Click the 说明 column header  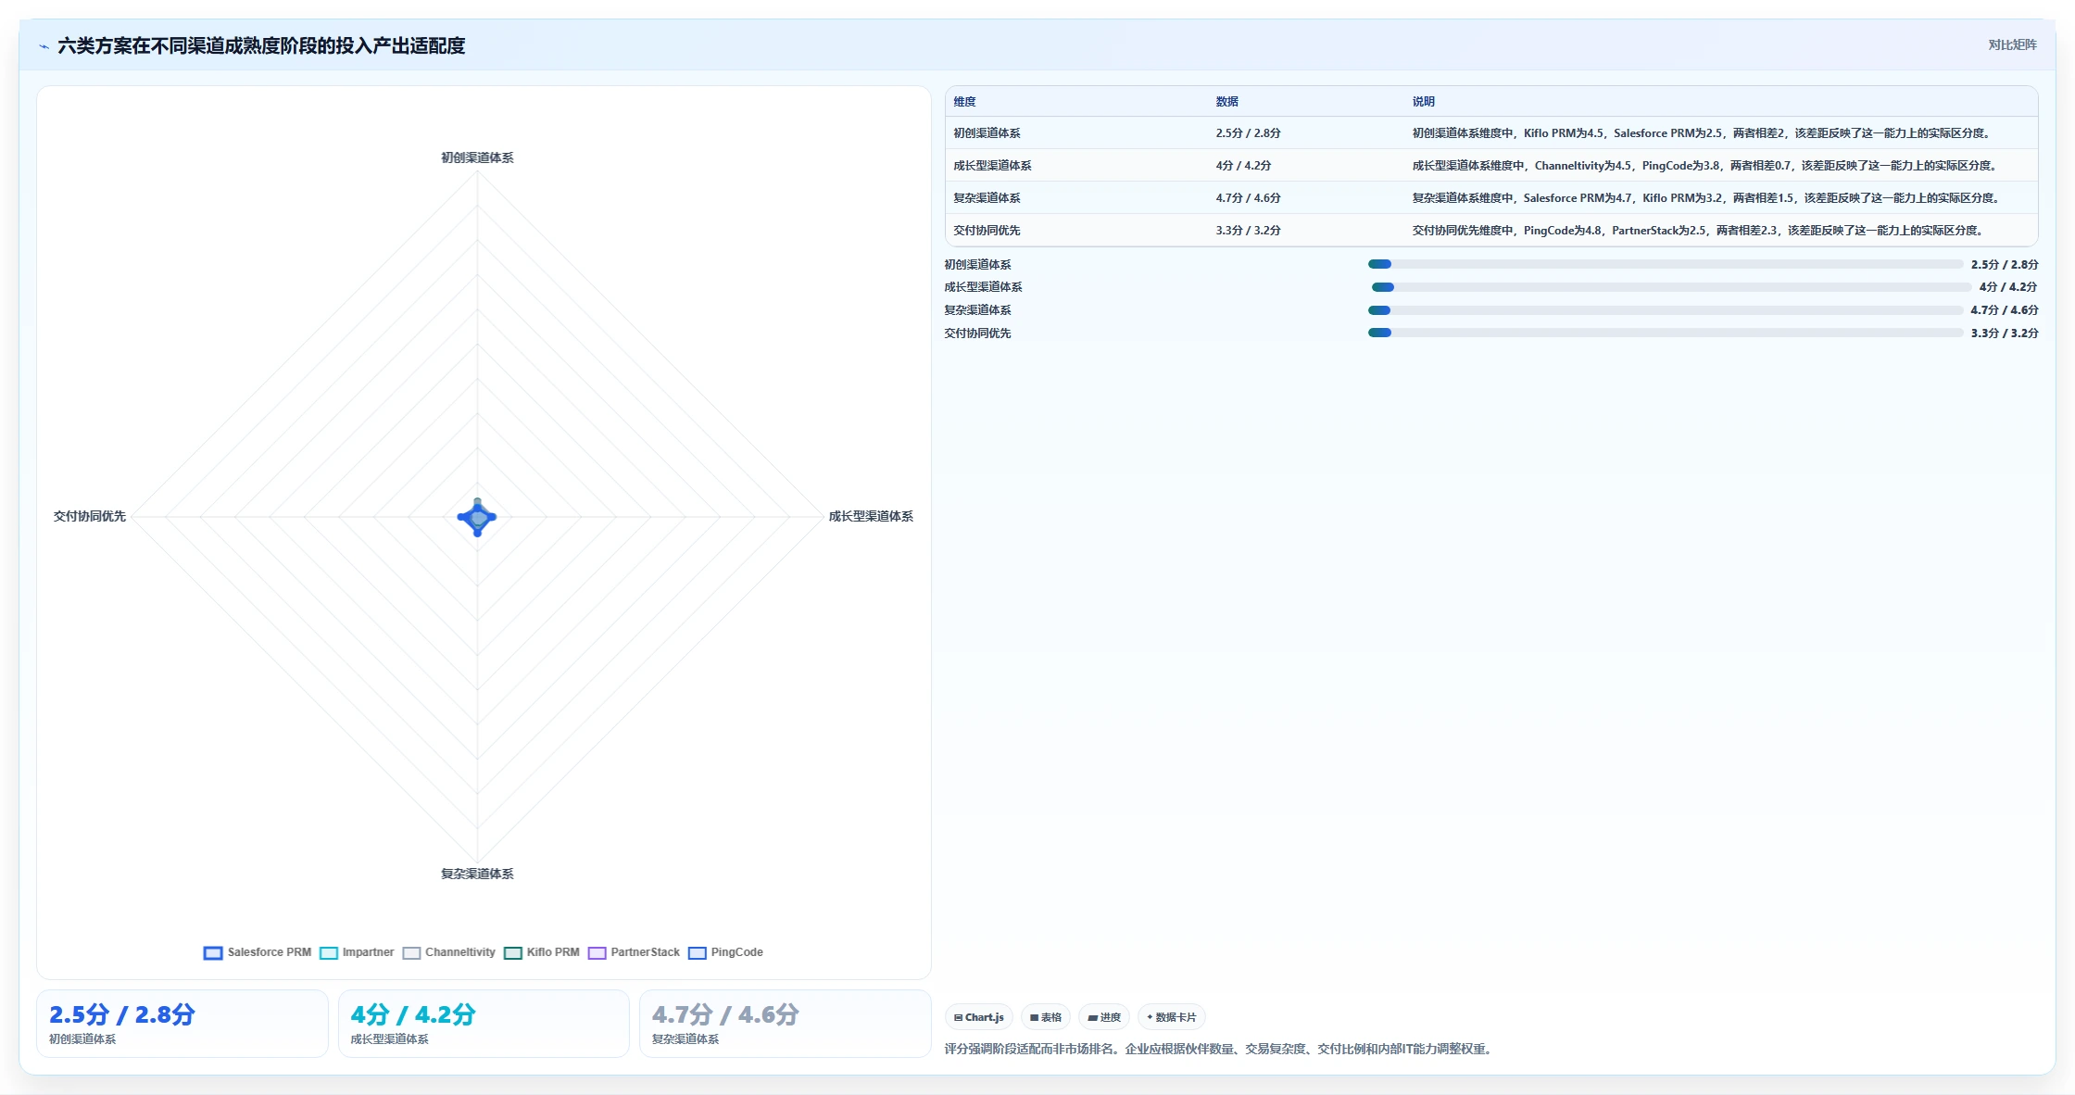1423,102
